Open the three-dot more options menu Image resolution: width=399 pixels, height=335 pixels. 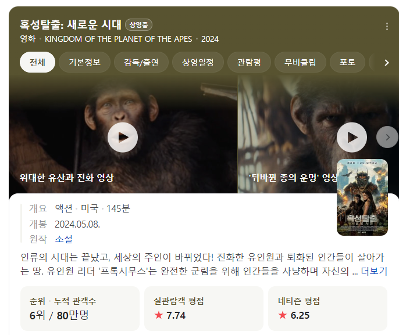[x=387, y=26]
